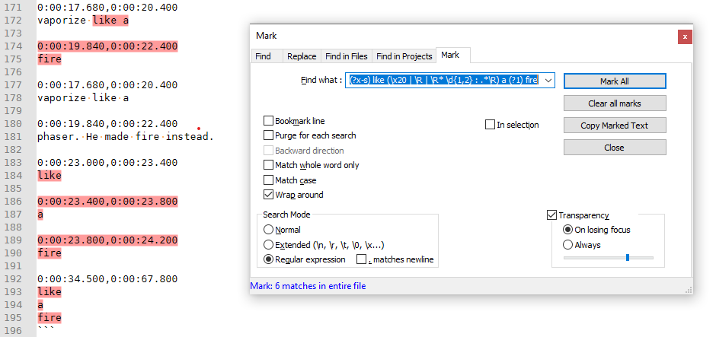Click line number 181 in margin
Image resolution: width=716 pixels, height=337 pixels.
[13, 137]
